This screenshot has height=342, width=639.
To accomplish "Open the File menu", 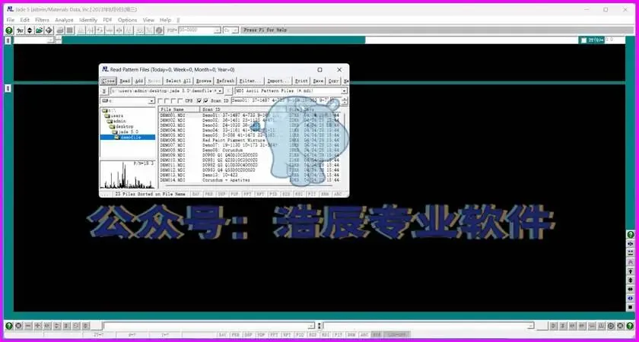I will 11,20.
